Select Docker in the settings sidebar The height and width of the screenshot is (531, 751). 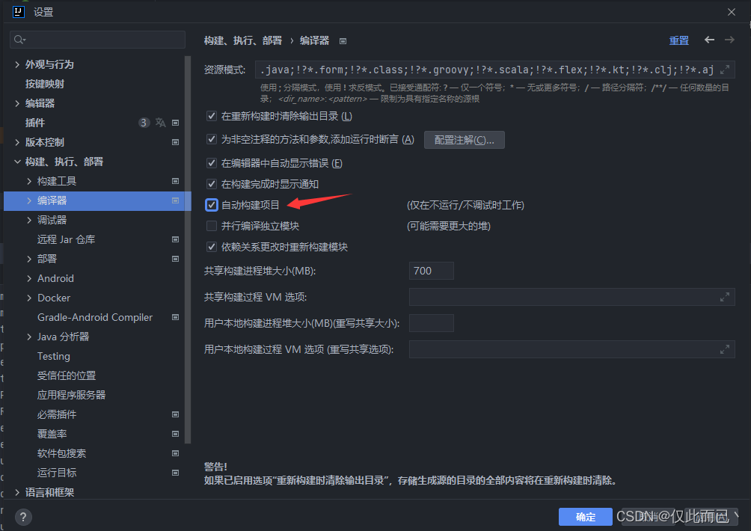(x=53, y=298)
